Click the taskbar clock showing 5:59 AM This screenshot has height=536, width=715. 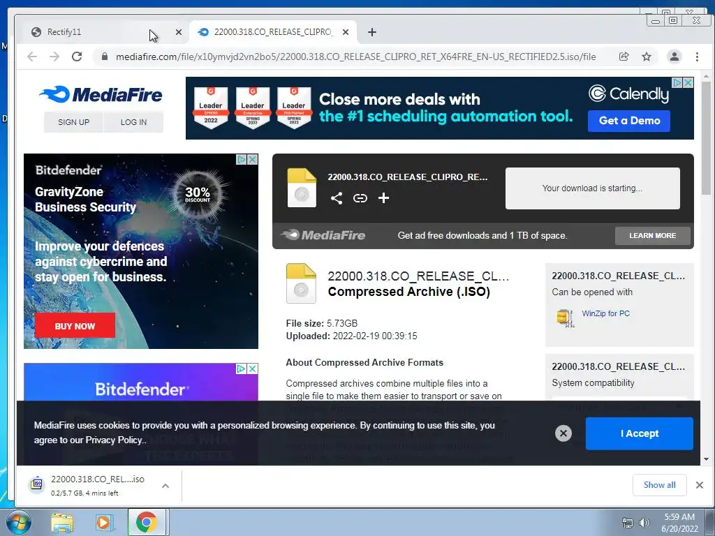pyautogui.click(x=679, y=523)
